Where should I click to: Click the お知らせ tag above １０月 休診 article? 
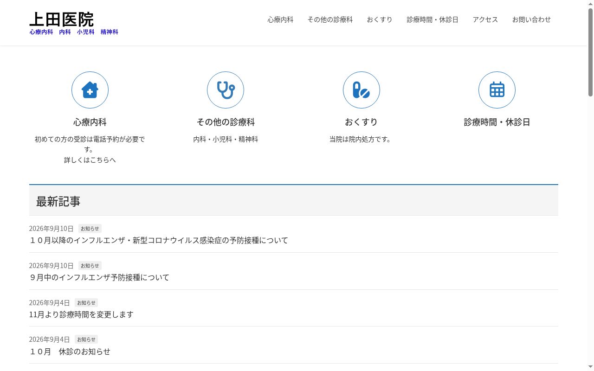86,339
